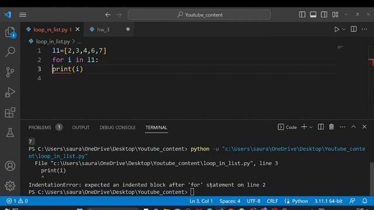Open the Source Control view
Image resolution: width=374 pixels, height=210 pixels.
point(10,72)
